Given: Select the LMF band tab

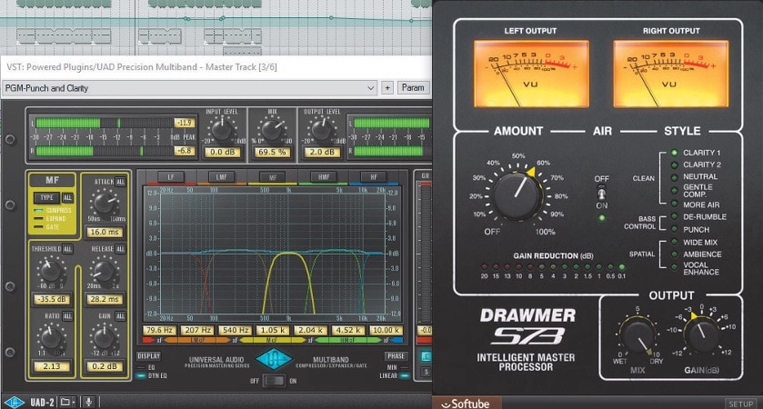Looking at the screenshot, I should (221, 177).
